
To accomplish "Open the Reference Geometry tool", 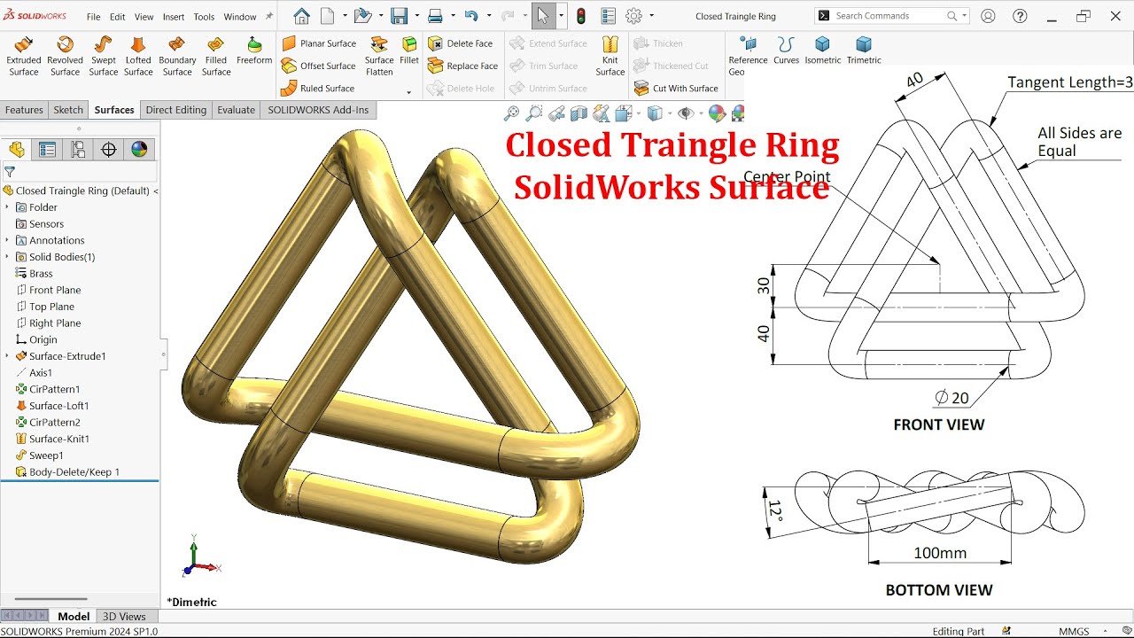I will [x=748, y=56].
